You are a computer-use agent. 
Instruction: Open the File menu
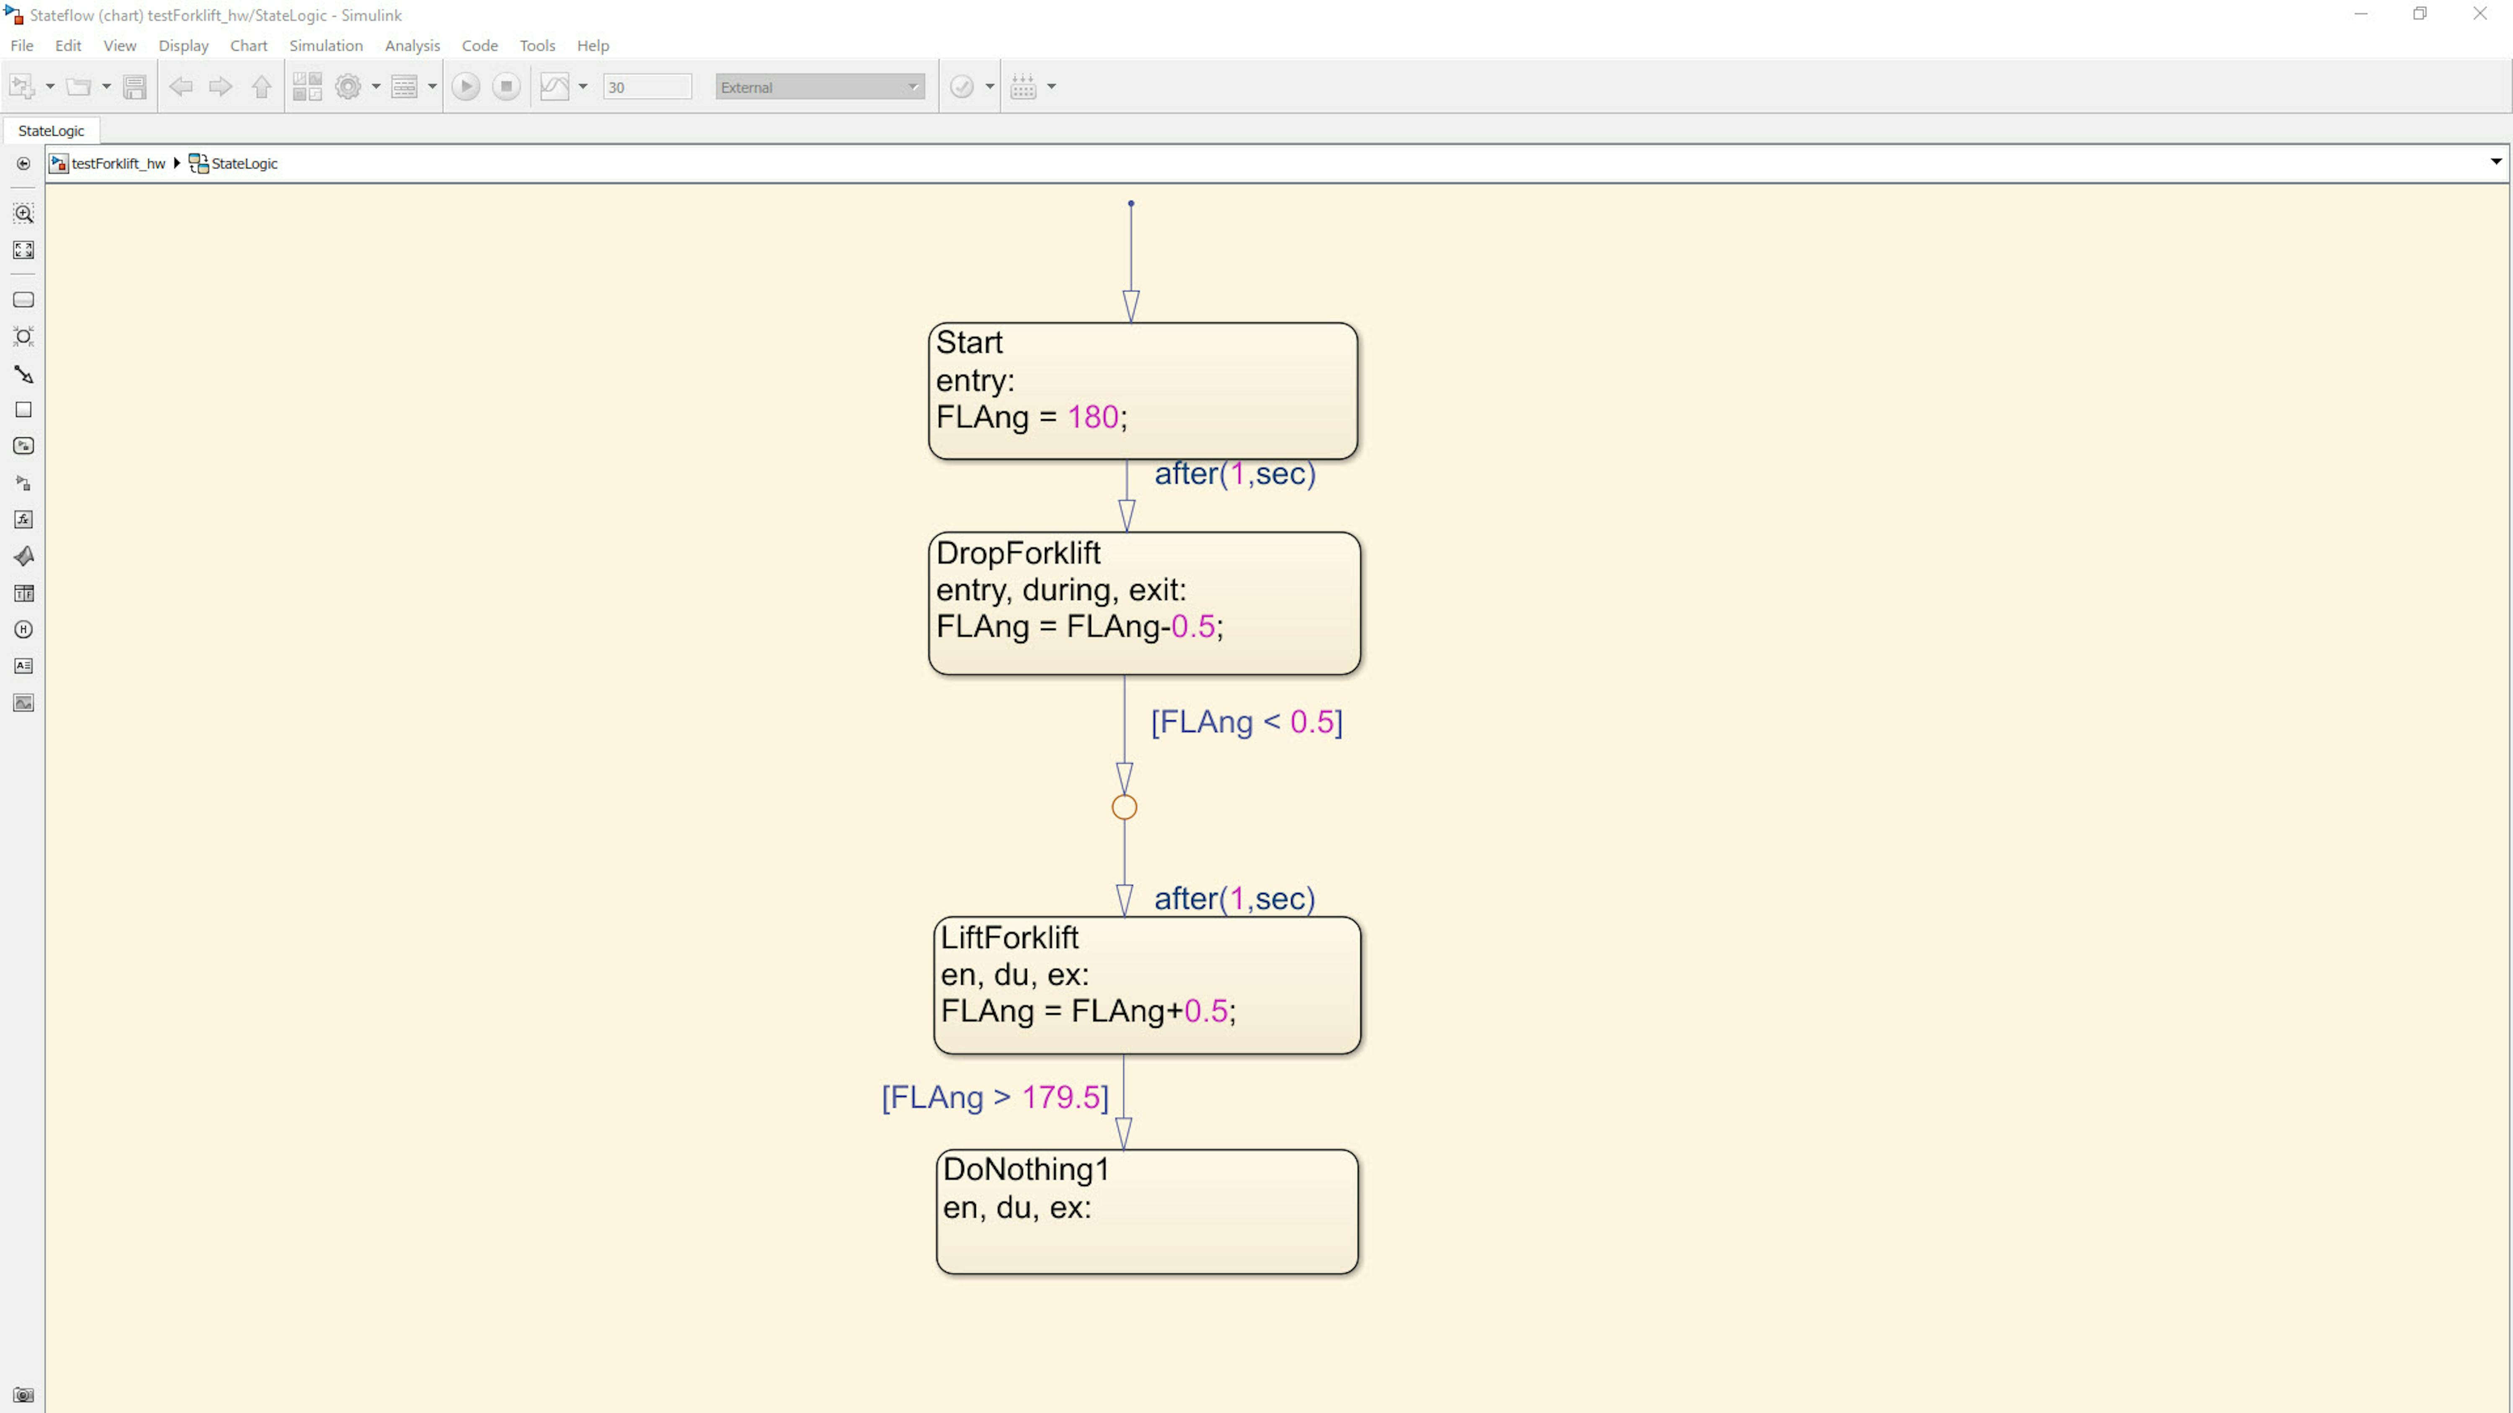(x=21, y=46)
